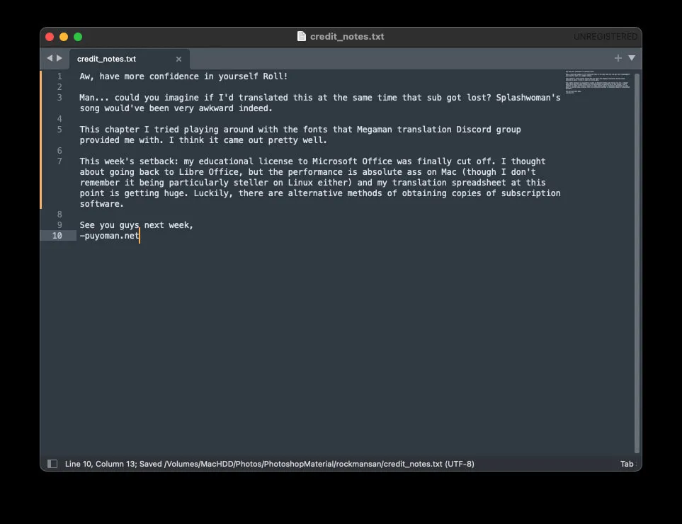Place cursor after '-puyoman.net' text

coord(140,236)
